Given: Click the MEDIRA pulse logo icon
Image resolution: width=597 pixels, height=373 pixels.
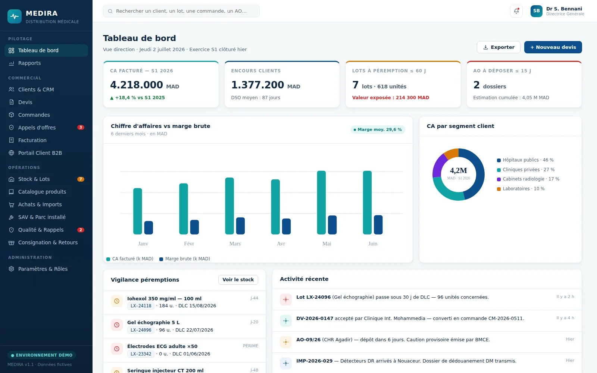Looking at the screenshot, I should click(15, 16).
